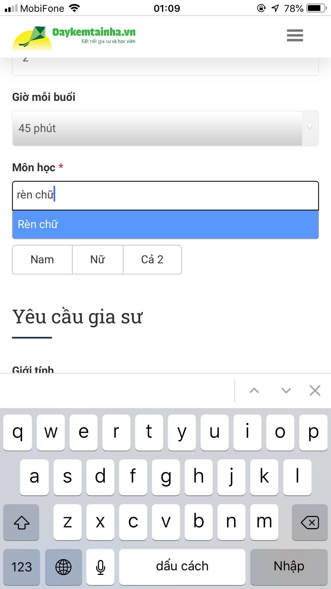Open the hamburger navigation menu
Viewport: 331px width, 589px height.
(295, 35)
